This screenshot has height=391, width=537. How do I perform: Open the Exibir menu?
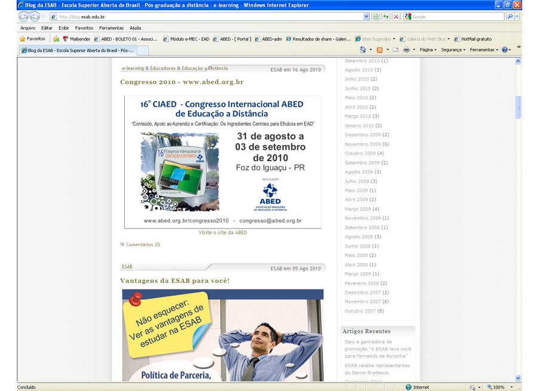pos(64,28)
